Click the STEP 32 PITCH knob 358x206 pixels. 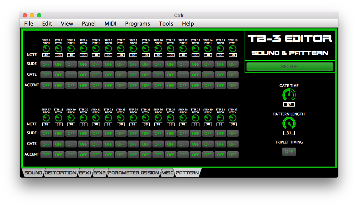pos(233,117)
